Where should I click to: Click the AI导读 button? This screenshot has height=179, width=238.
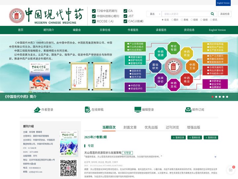point(127,153)
